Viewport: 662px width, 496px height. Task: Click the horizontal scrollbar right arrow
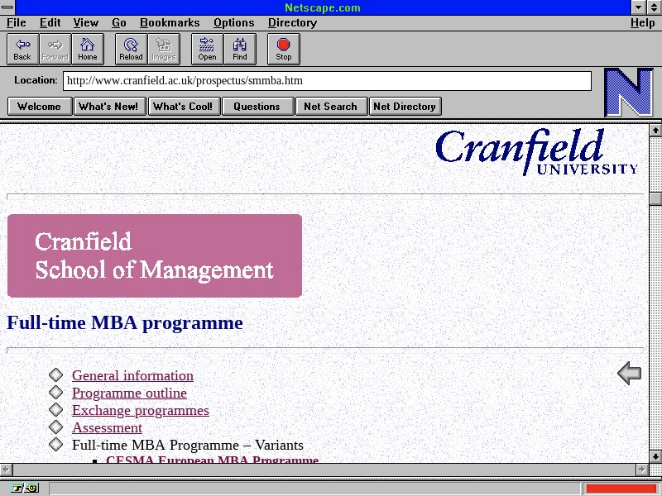pos(641,470)
